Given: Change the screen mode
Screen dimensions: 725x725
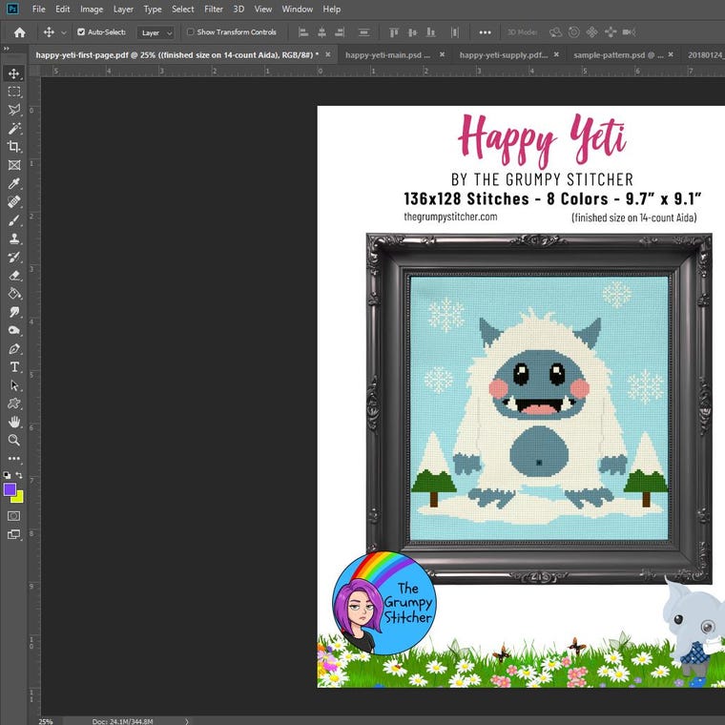Looking at the screenshot, I should point(14,534).
